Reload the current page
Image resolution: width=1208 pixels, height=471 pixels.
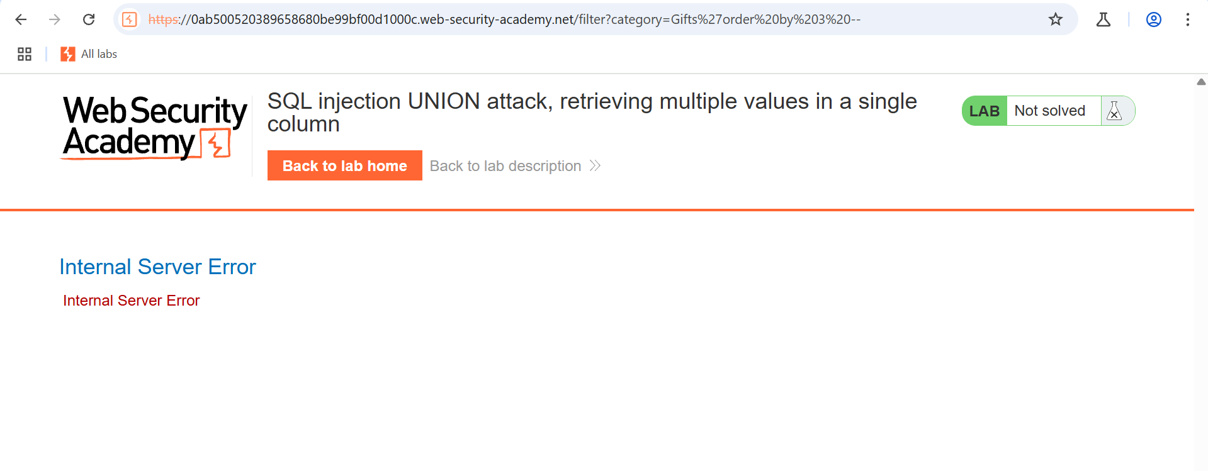(x=89, y=19)
